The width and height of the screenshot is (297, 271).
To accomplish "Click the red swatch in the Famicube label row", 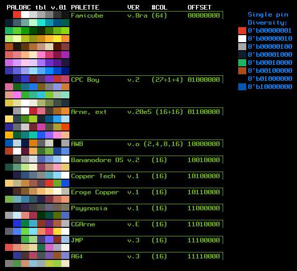I will point(17,15).
